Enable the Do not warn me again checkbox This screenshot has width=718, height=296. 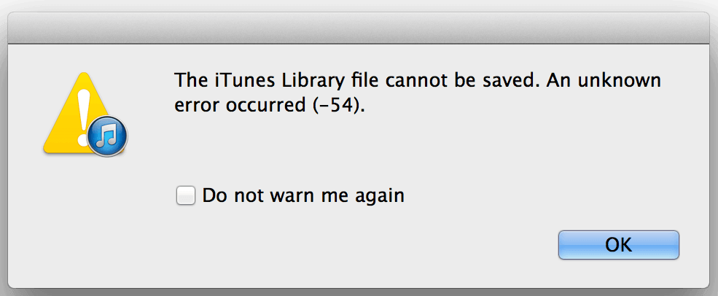click(186, 195)
